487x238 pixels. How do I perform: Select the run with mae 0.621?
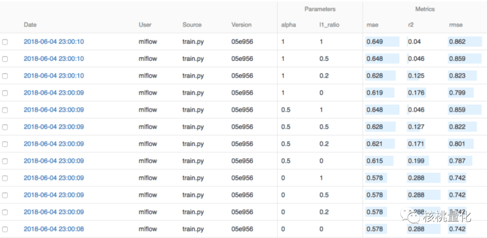(x=5, y=144)
